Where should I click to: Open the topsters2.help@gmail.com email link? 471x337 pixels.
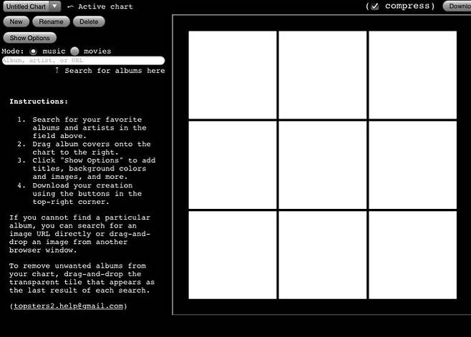[69, 306]
